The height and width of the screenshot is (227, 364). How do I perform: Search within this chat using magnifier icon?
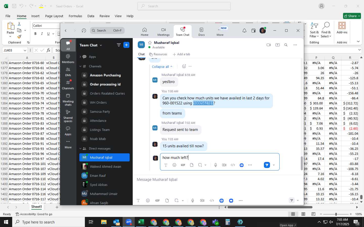(x=286, y=45)
